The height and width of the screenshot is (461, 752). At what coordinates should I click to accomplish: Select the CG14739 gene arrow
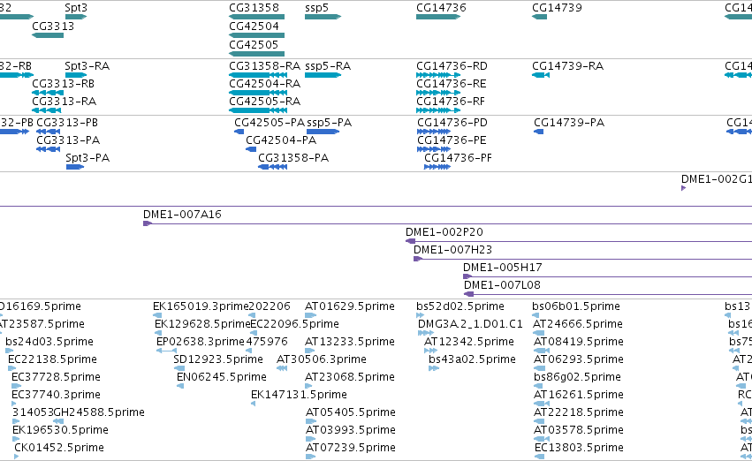pos(540,17)
